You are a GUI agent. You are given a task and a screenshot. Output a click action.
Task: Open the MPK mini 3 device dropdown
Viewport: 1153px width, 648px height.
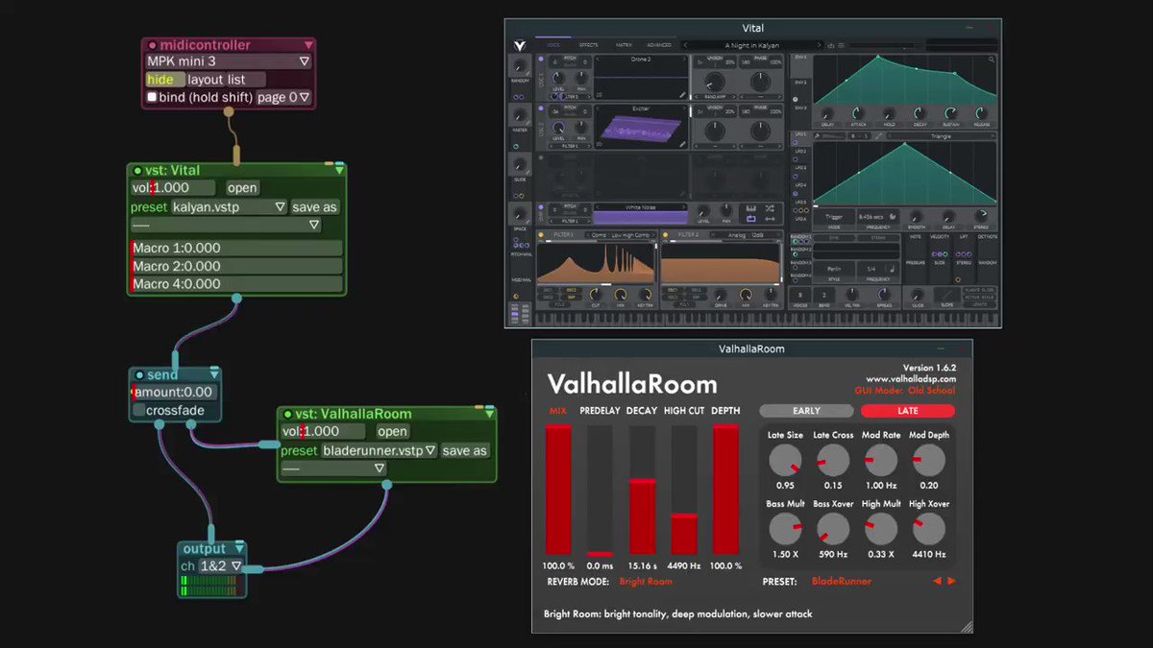228,61
